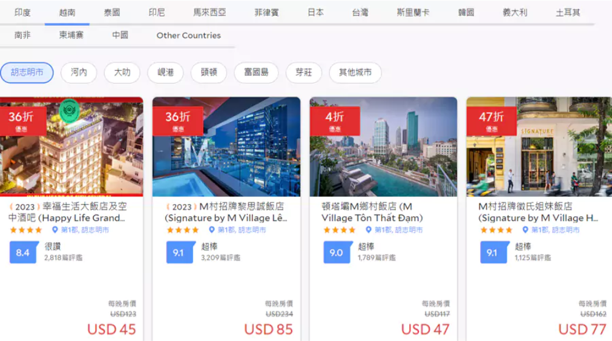
Task: Switch to the 印尼 tab
Action: (x=157, y=13)
